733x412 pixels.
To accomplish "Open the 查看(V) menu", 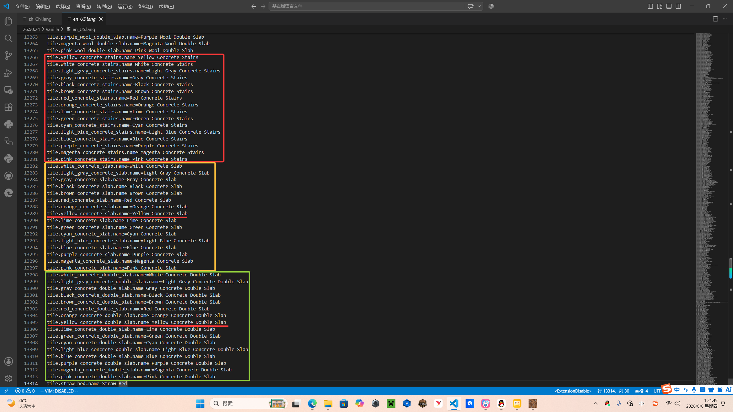I will pos(83,6).
